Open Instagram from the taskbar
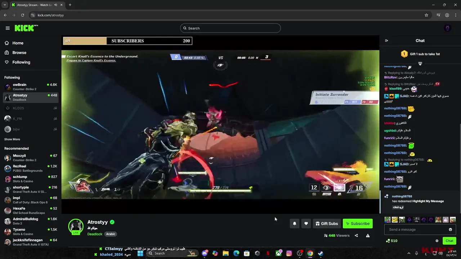This screenshot has height=259, width=461. [x=289, y=253]
